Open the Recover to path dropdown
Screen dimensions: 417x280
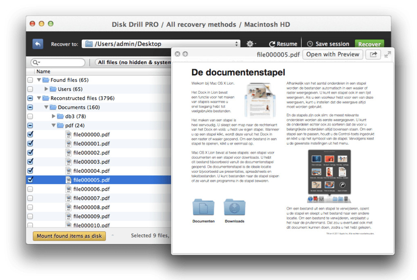(161, 44)
